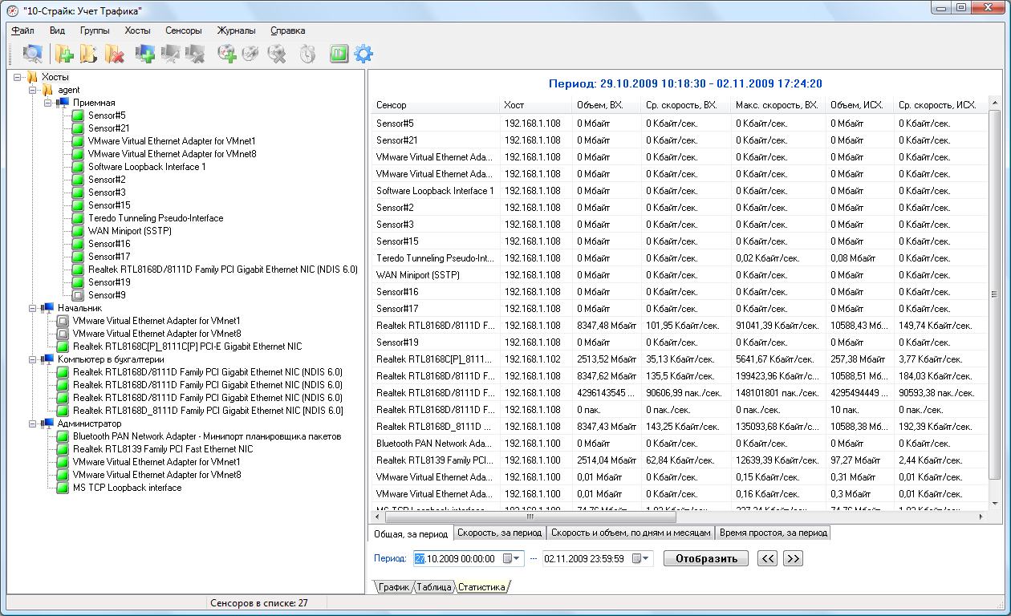Click the computer icon of Приемная host
Screen dimensions: 1011x616
63,103
